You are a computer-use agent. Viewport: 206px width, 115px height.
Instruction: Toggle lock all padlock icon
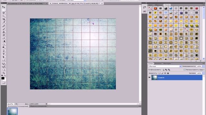click(x=168, y=73)
